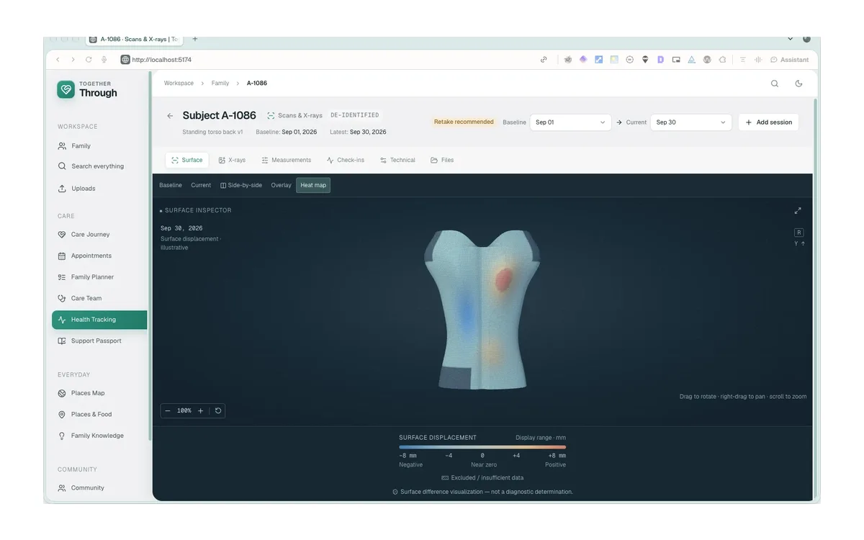Image resolution: width=864 pixels, height=540 pixels.
Task: Open Care Team in the sidebar
Action: point(99,298)
